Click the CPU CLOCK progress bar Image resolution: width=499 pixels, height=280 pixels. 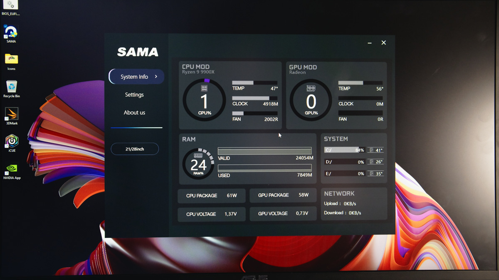[x=254, y=98]
